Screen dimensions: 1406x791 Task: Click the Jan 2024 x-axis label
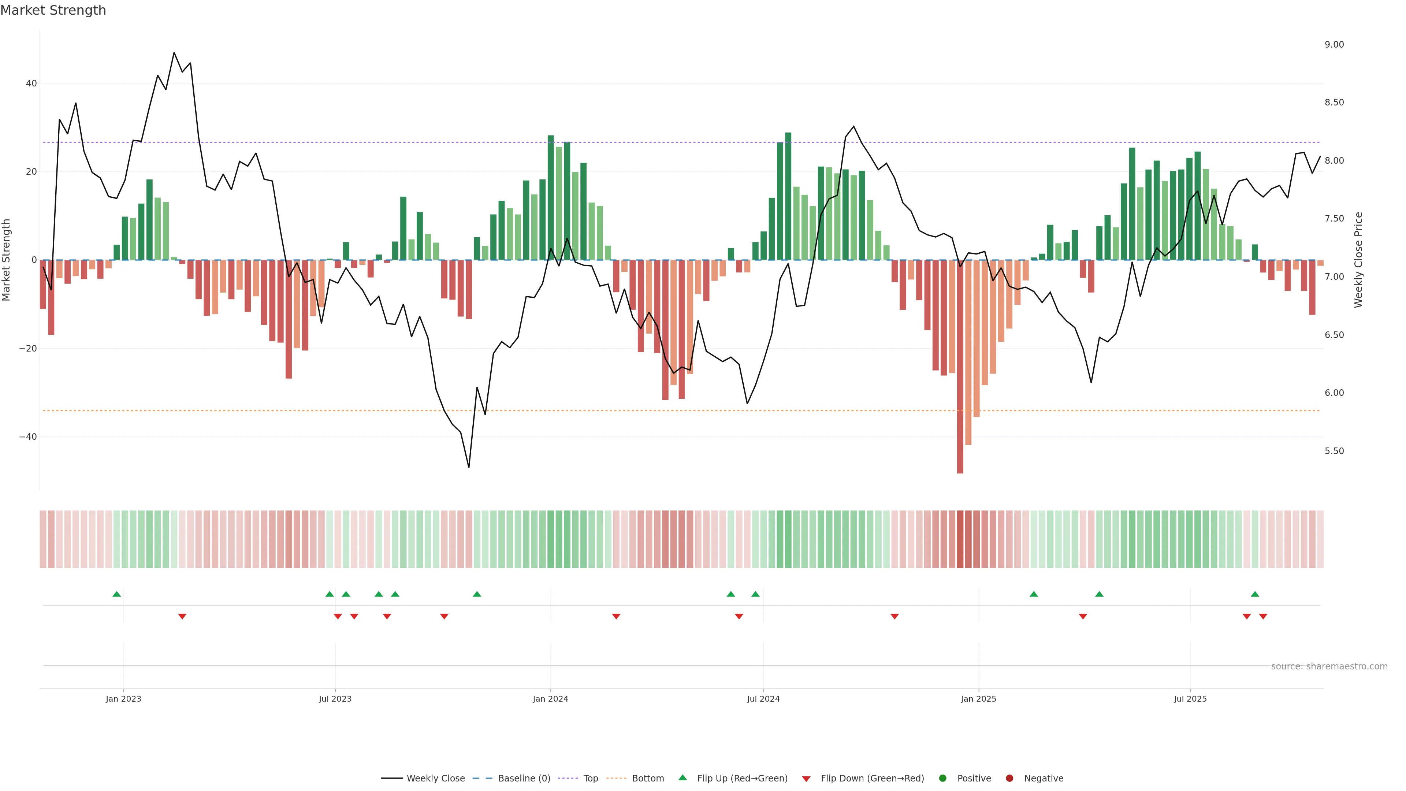coord(550,699)
